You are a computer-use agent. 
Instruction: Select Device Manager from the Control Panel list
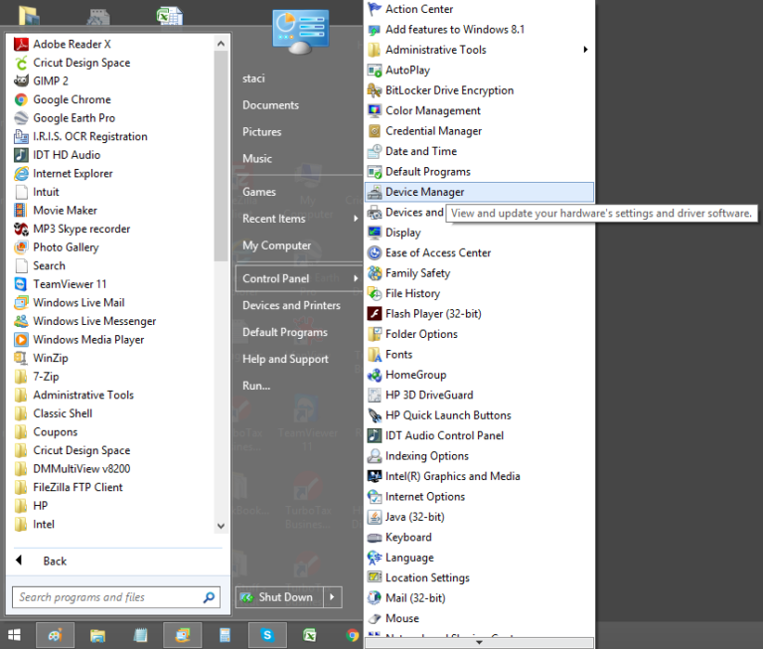(424, 192)
